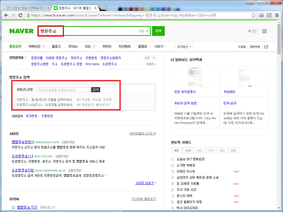Open the 미국 비자 encyclopedia entry
Screen dimensions: 283x212
pyautogui.click(x=230, y=103)
